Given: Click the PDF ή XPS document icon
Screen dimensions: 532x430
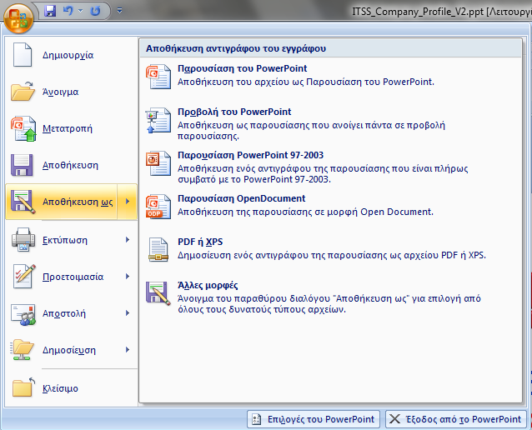Looking at the screenshot, I should click(x=158, y=250).
